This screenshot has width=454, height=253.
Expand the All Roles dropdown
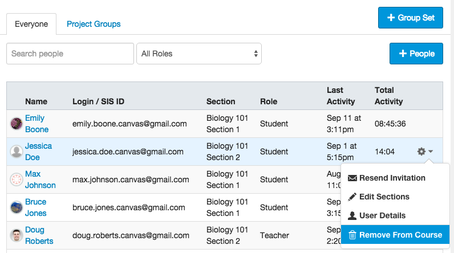198,54
